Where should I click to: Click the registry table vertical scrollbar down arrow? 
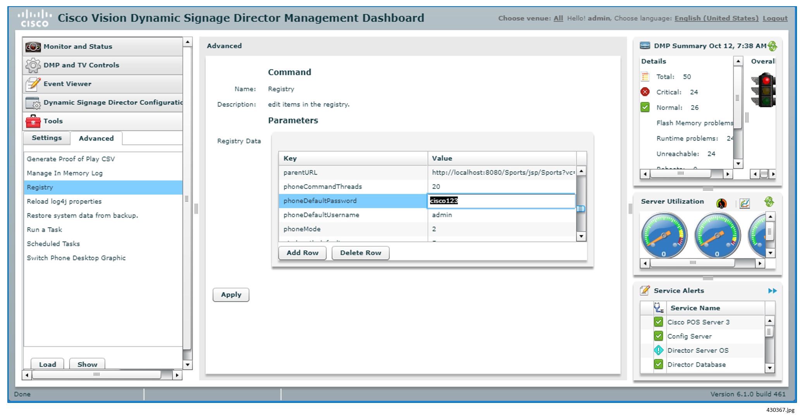tap(581, 236)
